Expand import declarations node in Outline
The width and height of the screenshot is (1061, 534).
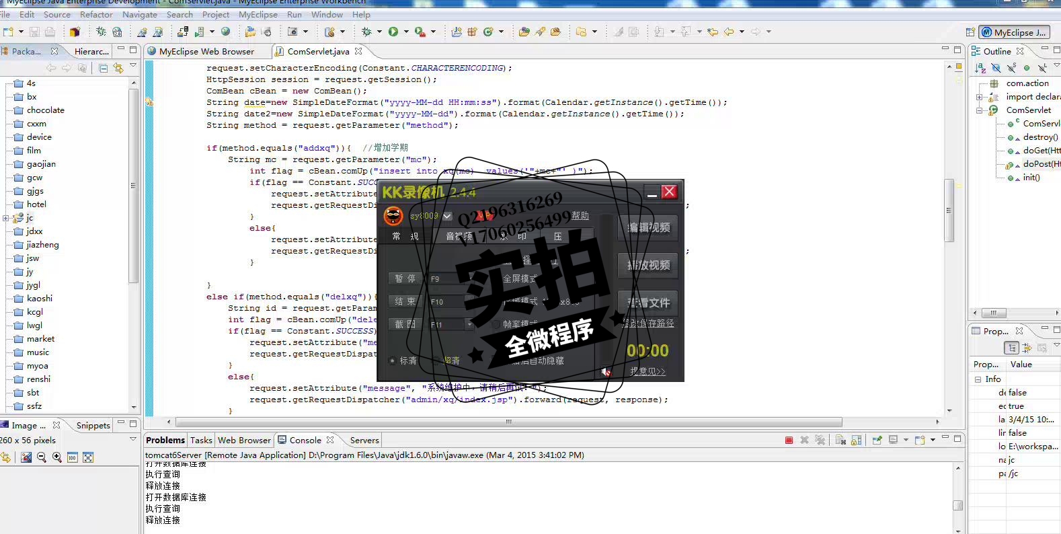pyautogui.click(x=979, y=97)
